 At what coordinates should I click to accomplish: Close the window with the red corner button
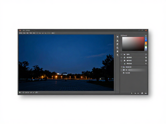(146, 30)
